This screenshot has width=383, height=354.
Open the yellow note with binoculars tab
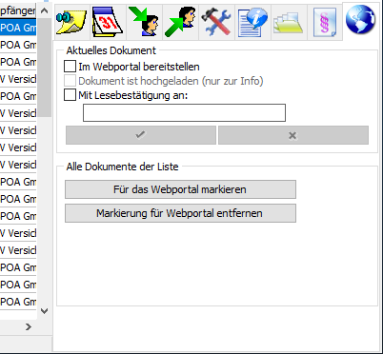(x=71, y=22)
